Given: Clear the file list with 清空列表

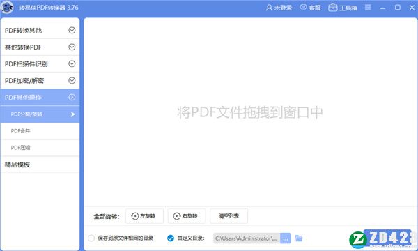Looking at the screenshot, I should point(229,216).
